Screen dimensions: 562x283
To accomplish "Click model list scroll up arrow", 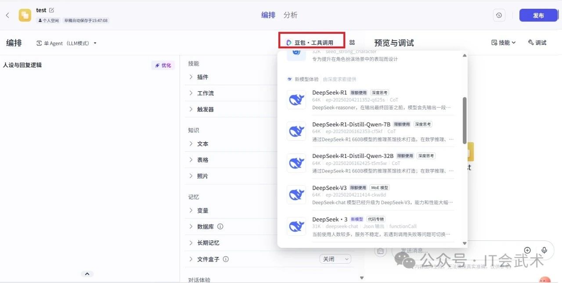I will pos(465,55).
